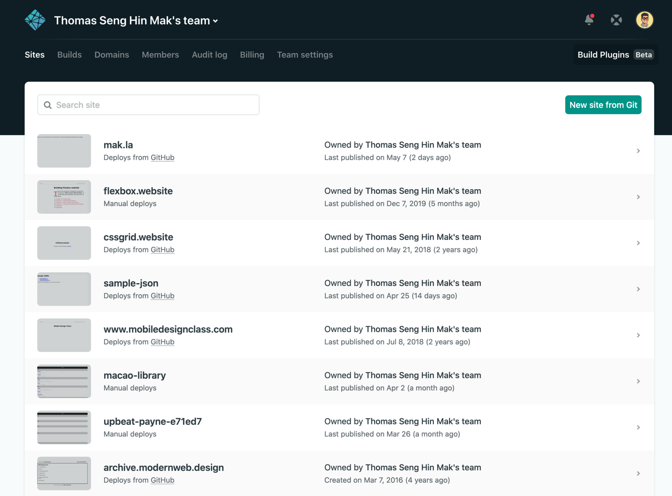This screenshot has width=672, height=496.
Task: Click New site from Git button
Action: (603, 105)
